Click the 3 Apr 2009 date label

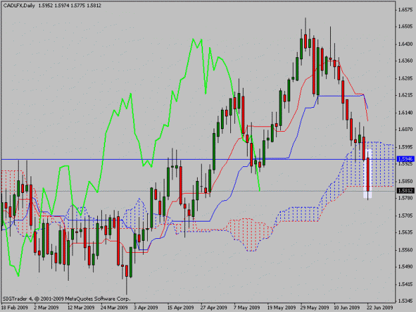tap(146, 307)
